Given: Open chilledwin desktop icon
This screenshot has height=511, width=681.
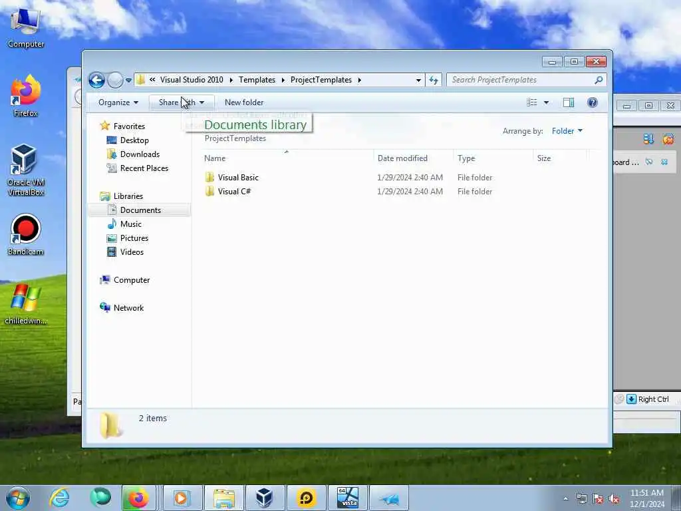Looking at the screenshot, I should (x=25, y=305).
